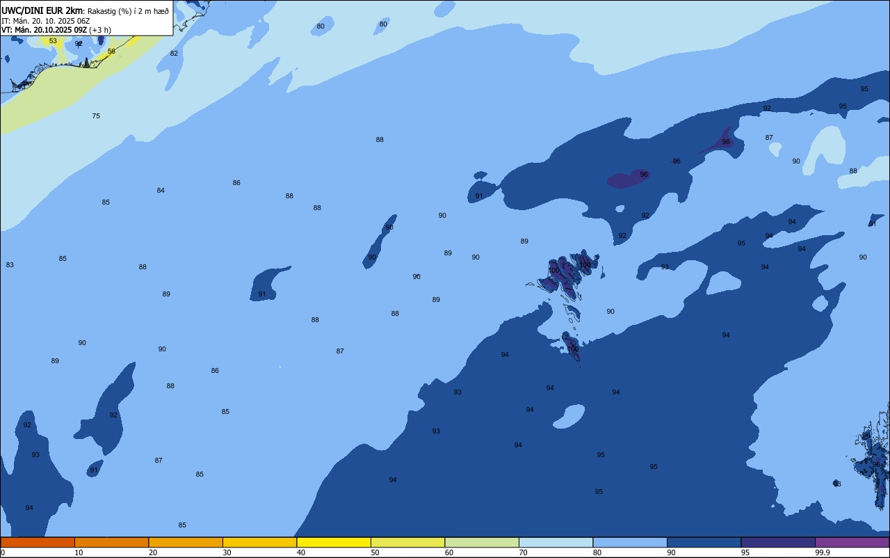Click the humidity value '84' on the map

tap(161, 191)
